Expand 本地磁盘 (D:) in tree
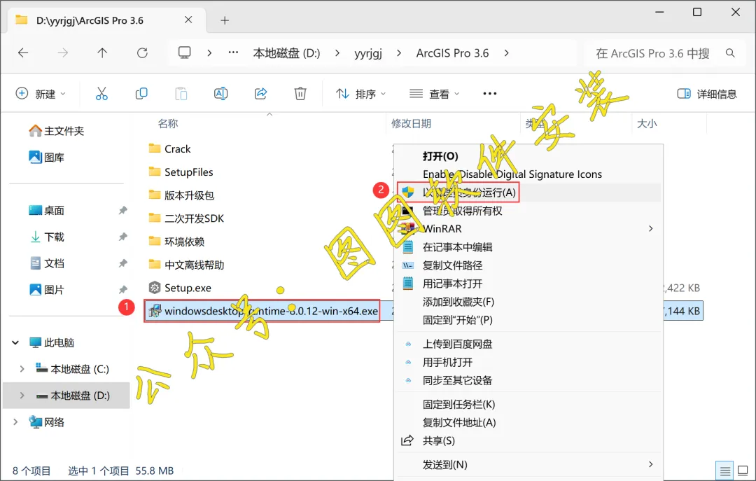Image resolution: width=756 pixels, height=481 pixels. pyautogui.click(x=22, y=396)
